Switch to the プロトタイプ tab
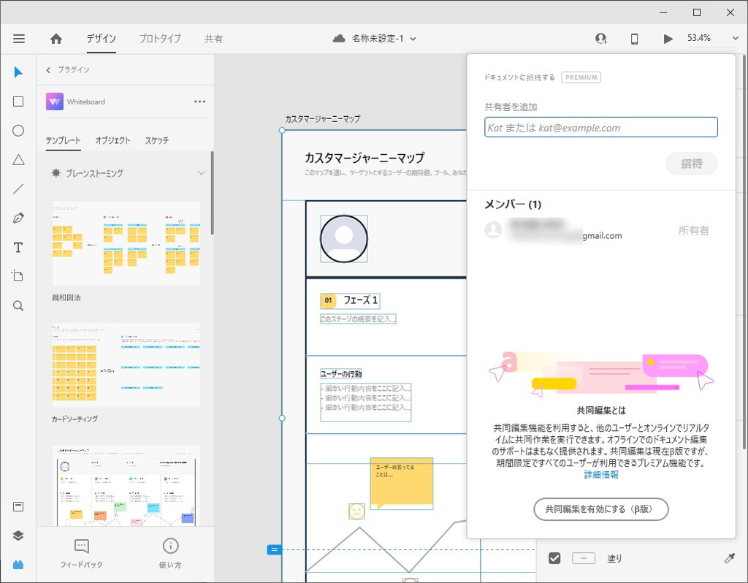 pos(159,39)
